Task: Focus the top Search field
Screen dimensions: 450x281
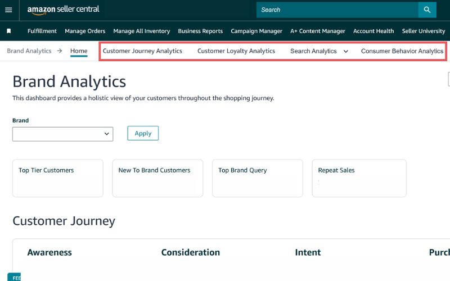Action: (337, 10)
